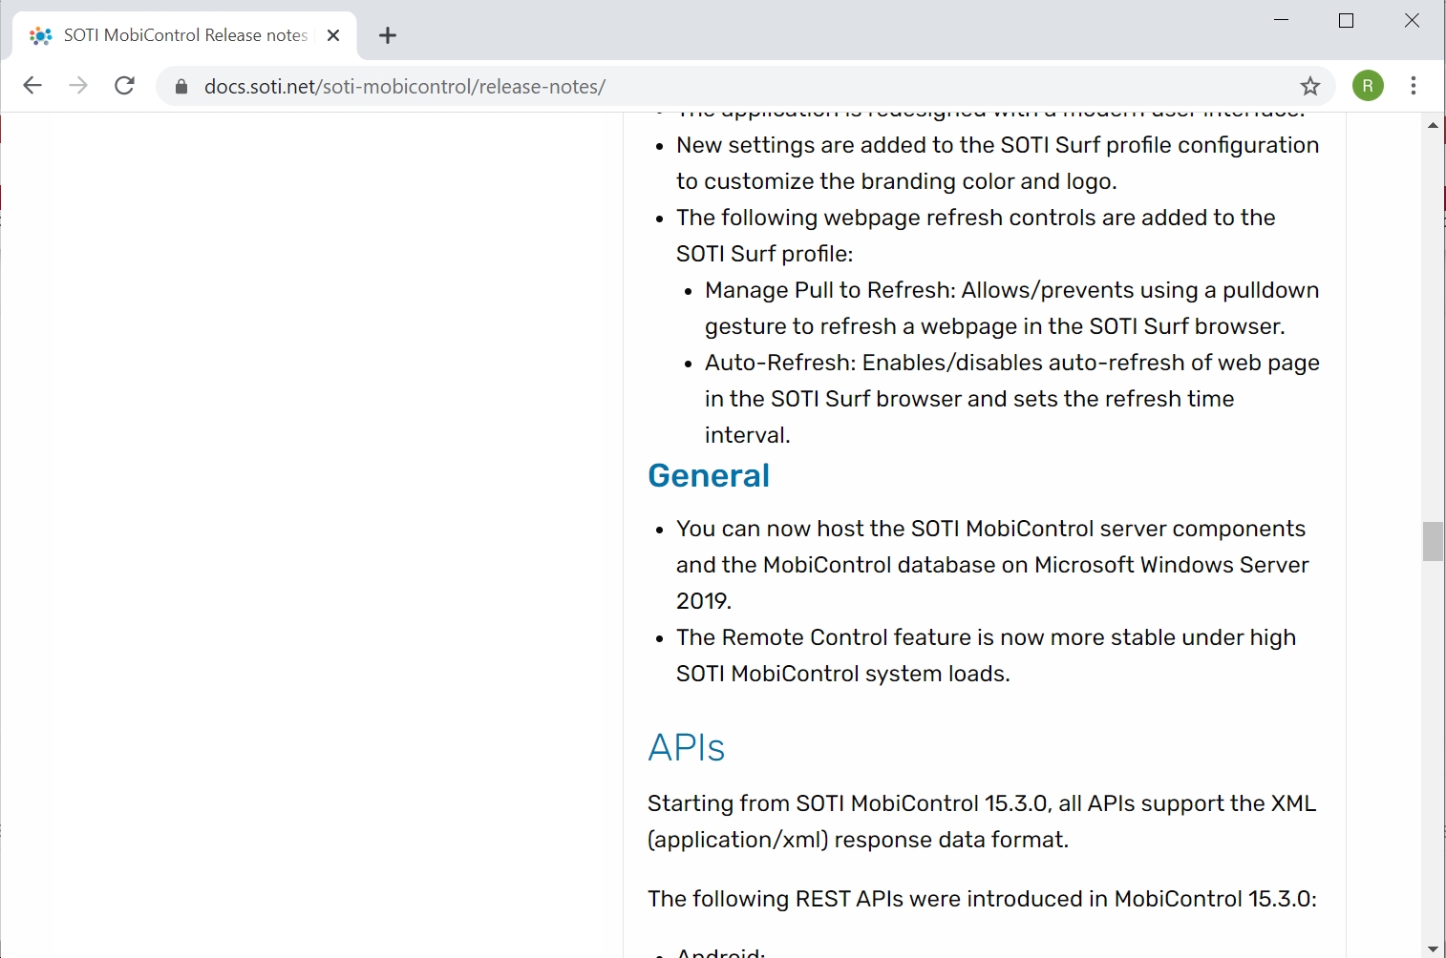Screen dimensions: 1446x958
Task: Click the scrollbar down arrow
Action: (1433, 948)
